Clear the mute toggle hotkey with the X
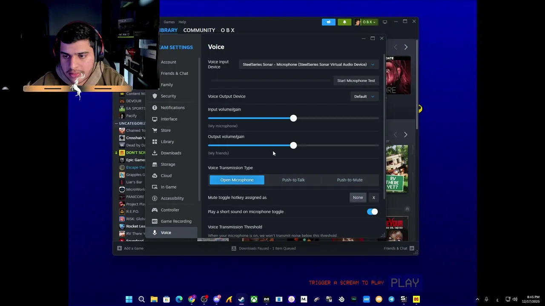 [373, 198]
